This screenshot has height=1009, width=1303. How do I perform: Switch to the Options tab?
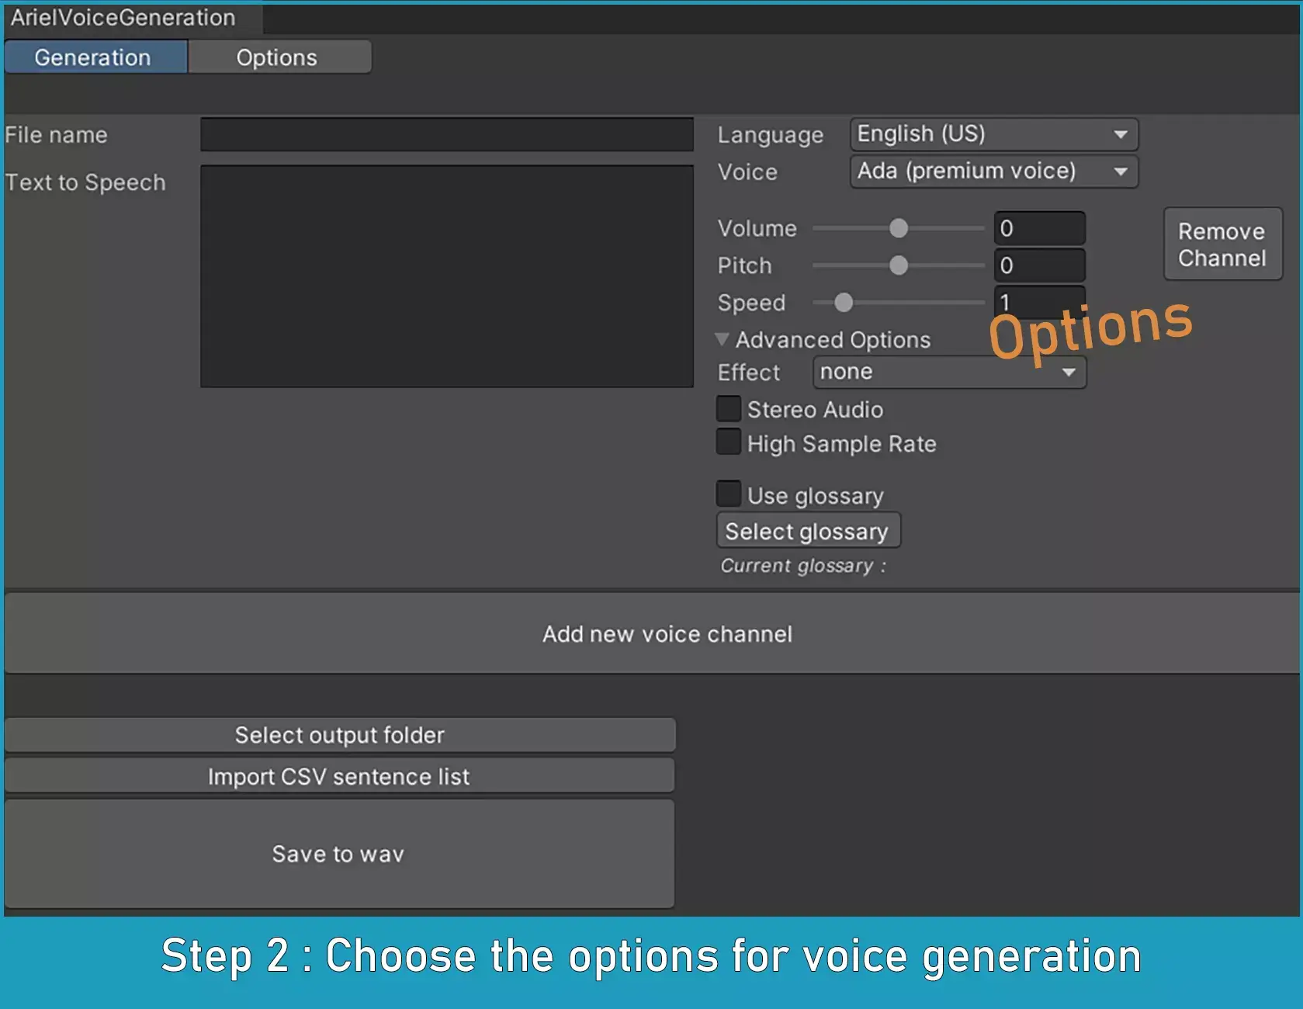pos(278,56)
